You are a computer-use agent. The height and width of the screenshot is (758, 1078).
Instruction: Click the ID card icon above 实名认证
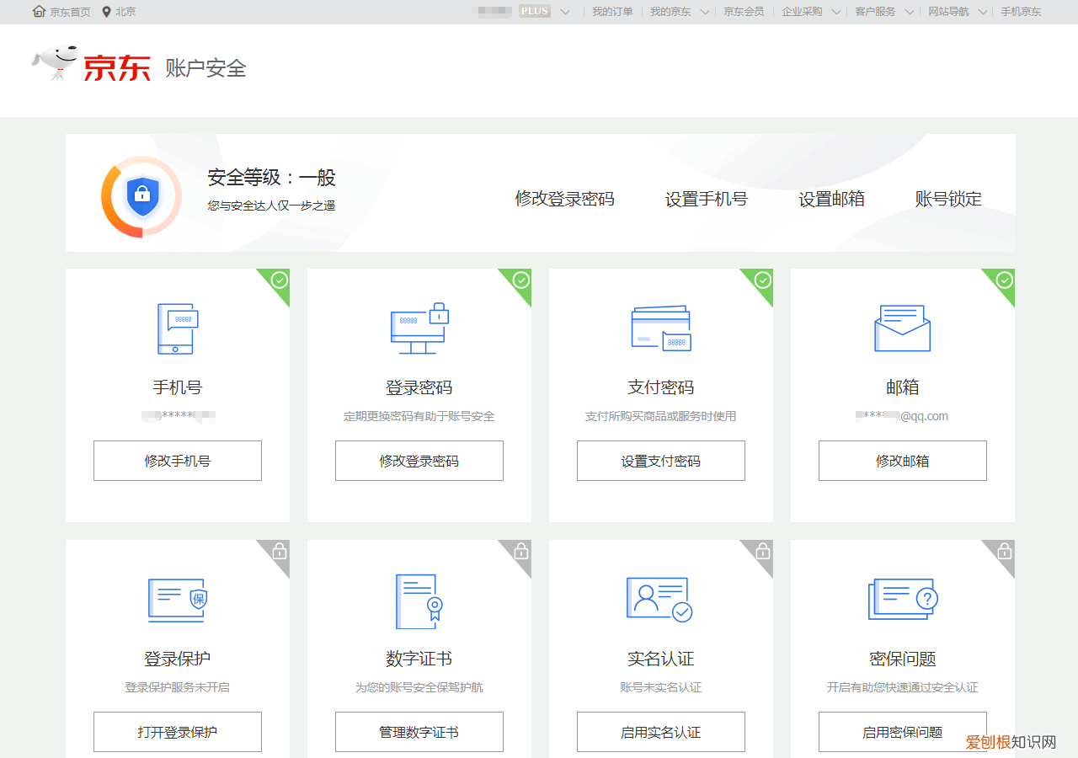(x=660, y=600)
